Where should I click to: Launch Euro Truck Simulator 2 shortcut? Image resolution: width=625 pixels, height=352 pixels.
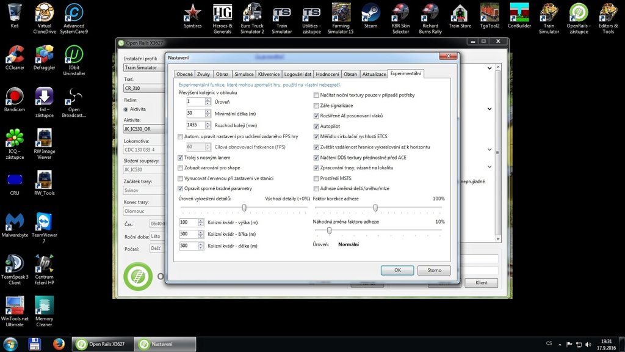tap(252, 13)
